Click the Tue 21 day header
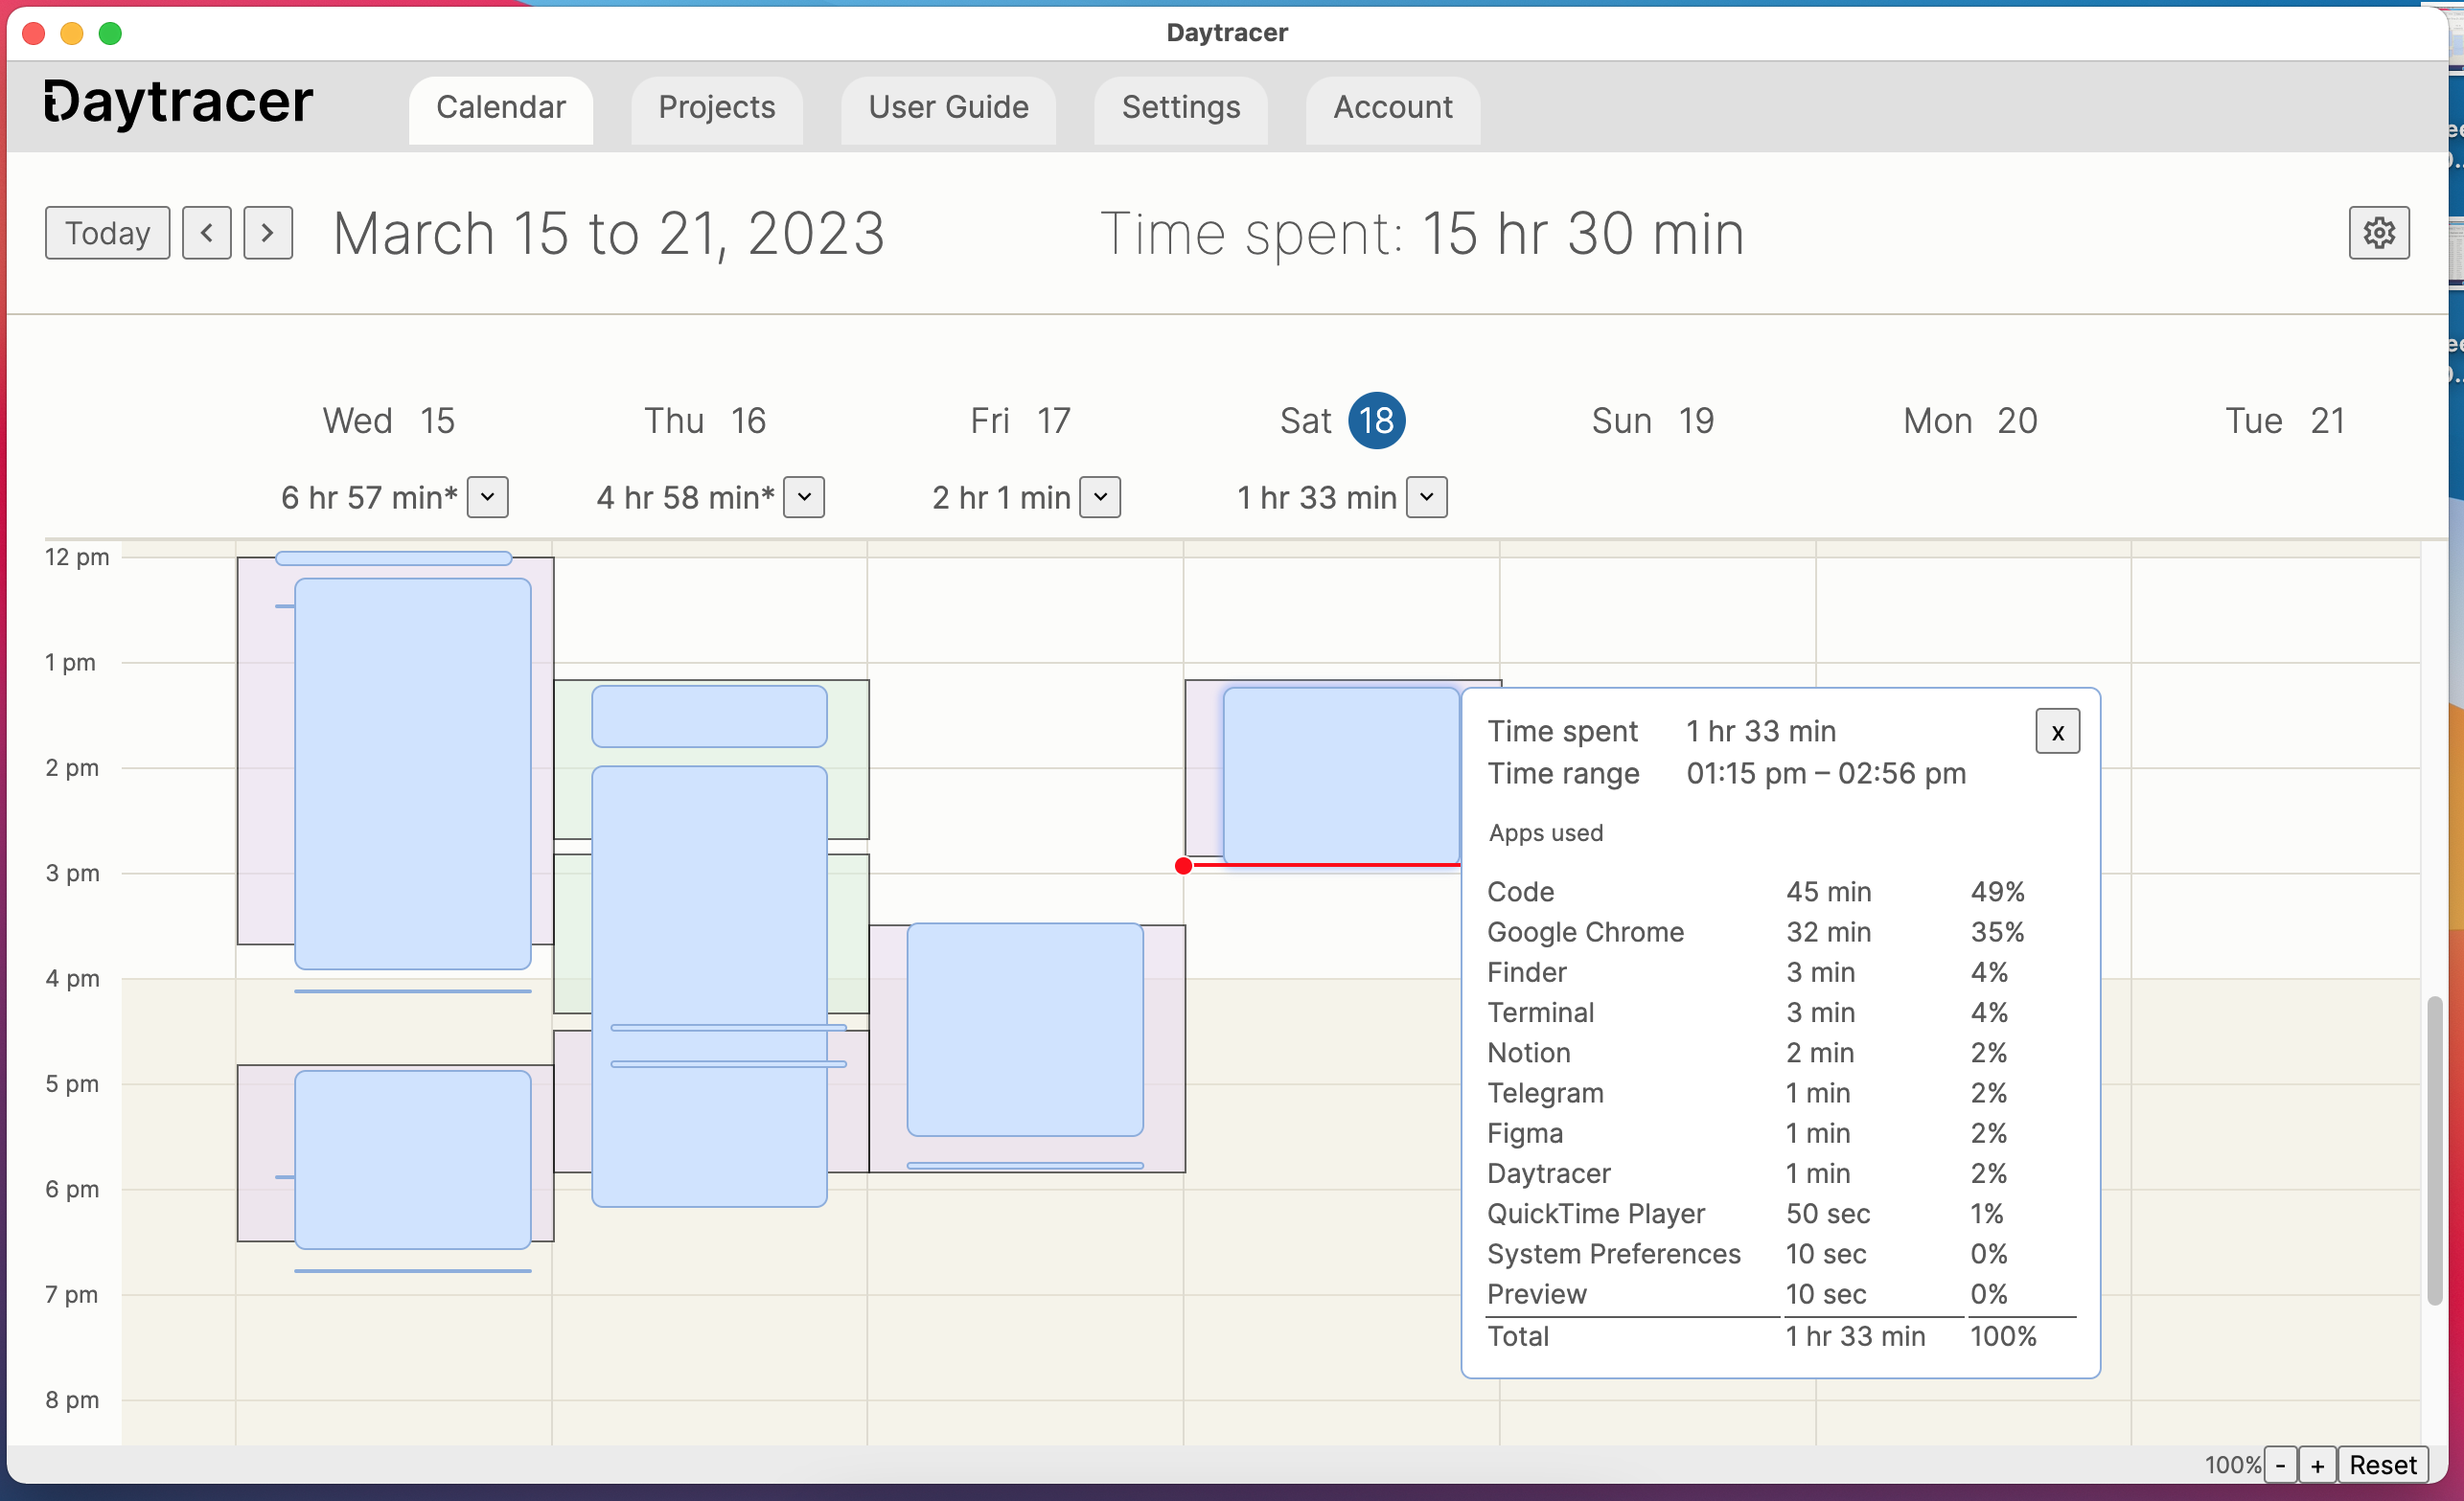2464x1501 pixels. coord(2285,421)
